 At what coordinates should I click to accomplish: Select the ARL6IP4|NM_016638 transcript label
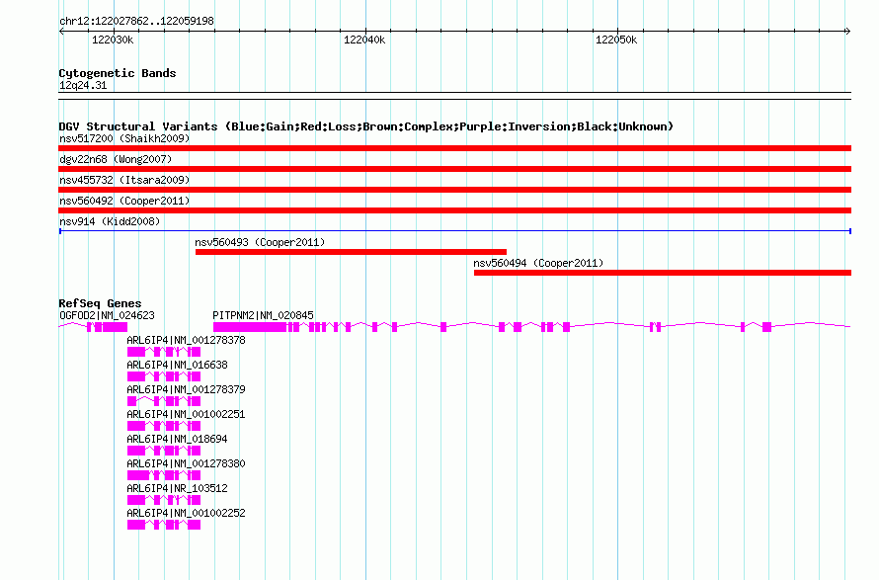click(177, 365)
